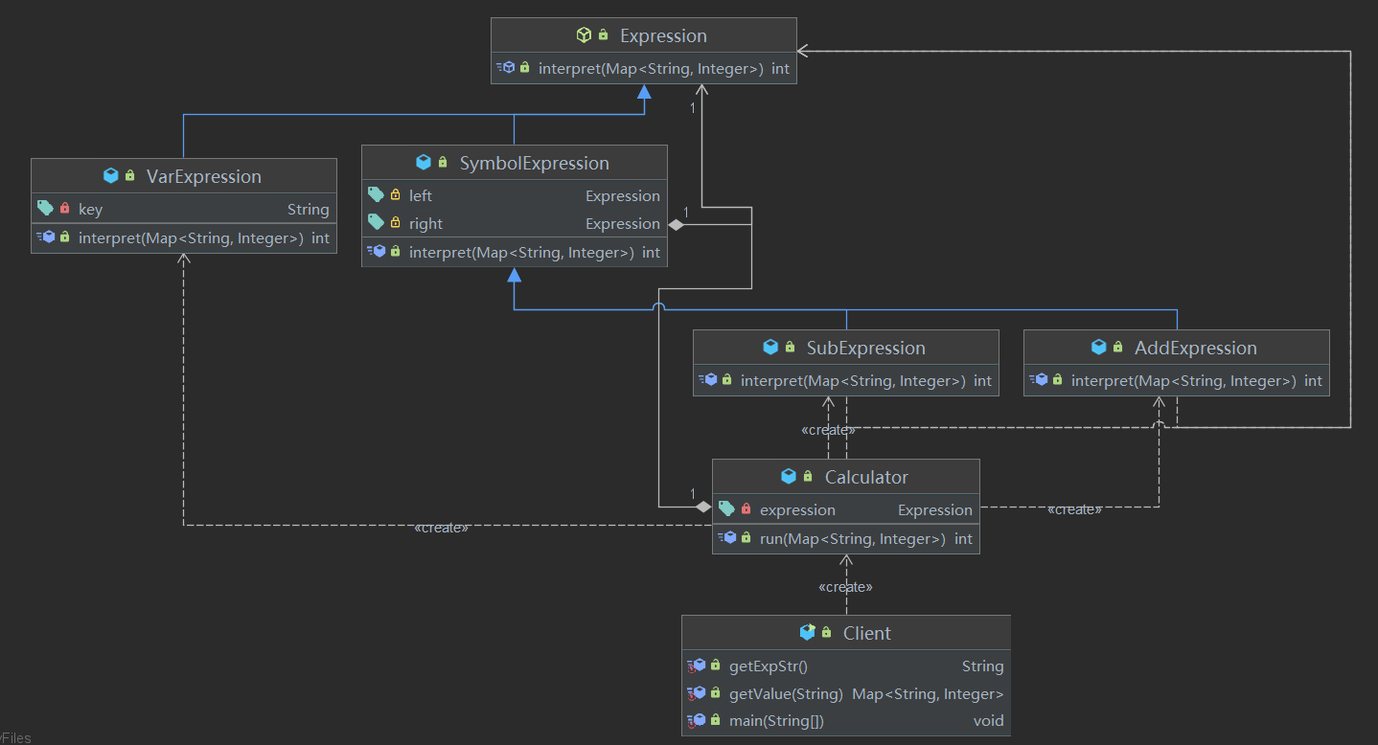1378x745 pixels.
Task: Select the SymbolExpression class title
Action: point(535,163)
